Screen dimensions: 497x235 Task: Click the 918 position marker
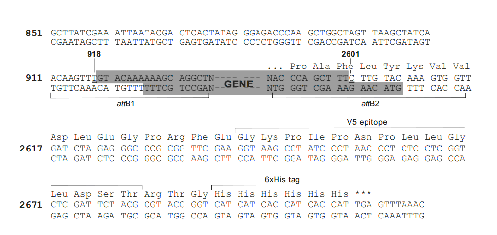(94, 54)
